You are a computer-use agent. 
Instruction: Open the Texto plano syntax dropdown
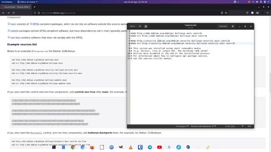point(182,126)
